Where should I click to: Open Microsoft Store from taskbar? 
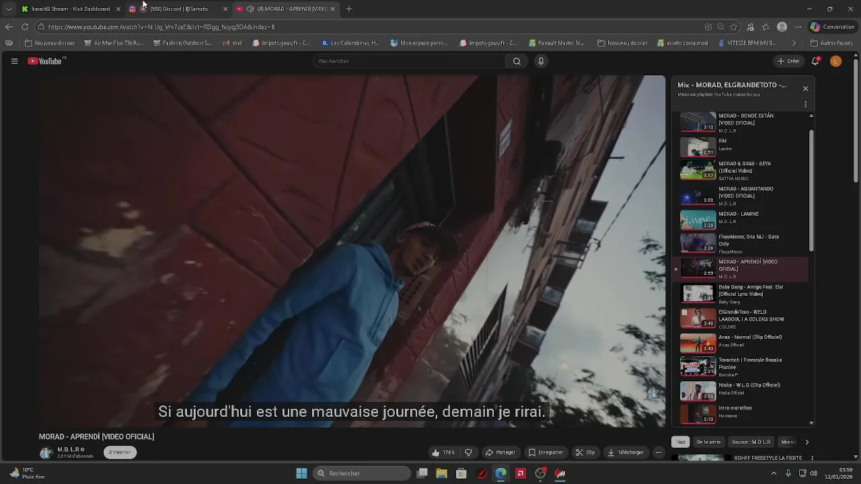click(461, 473)
